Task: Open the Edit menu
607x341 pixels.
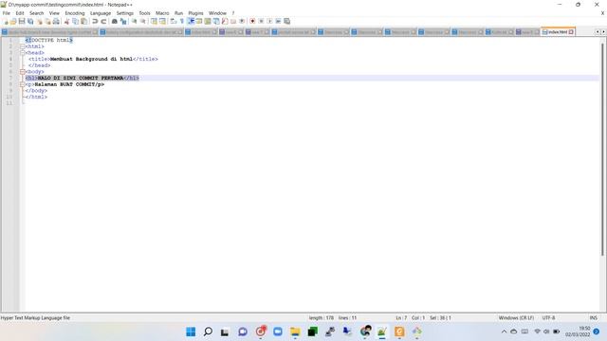Action: pyautogui.click(x=20, y=13)
